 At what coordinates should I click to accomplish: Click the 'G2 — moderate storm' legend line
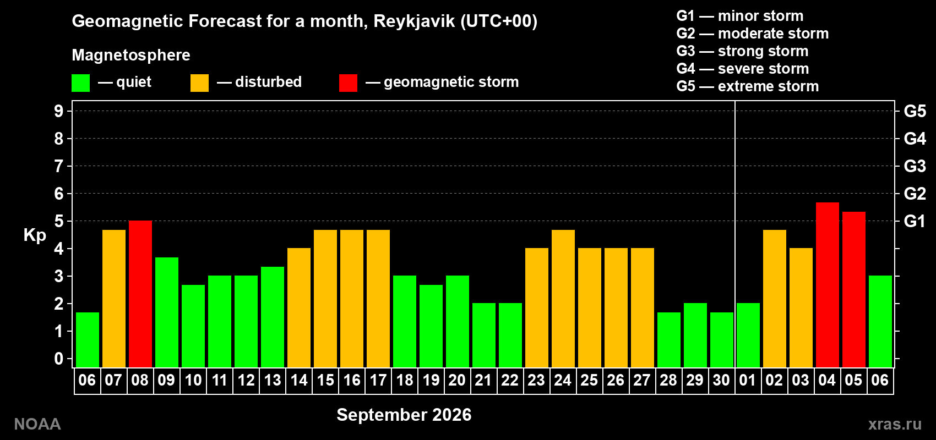pyautogui.click(x=753, y=34)
